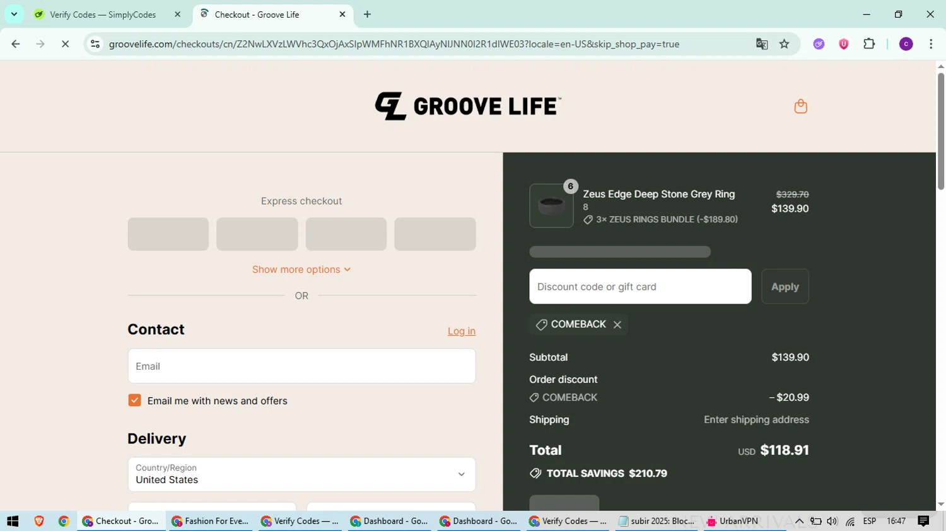Switch to Fashion For Eve... taskbar window

tap(211, 521)
